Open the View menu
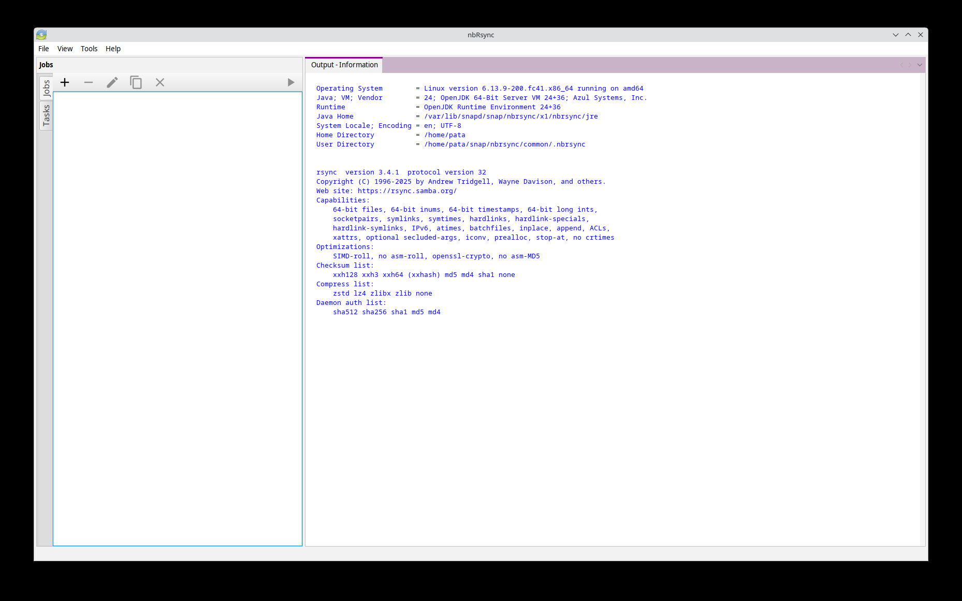The width and height of the screenshot is (962, 601). [65, 49]
